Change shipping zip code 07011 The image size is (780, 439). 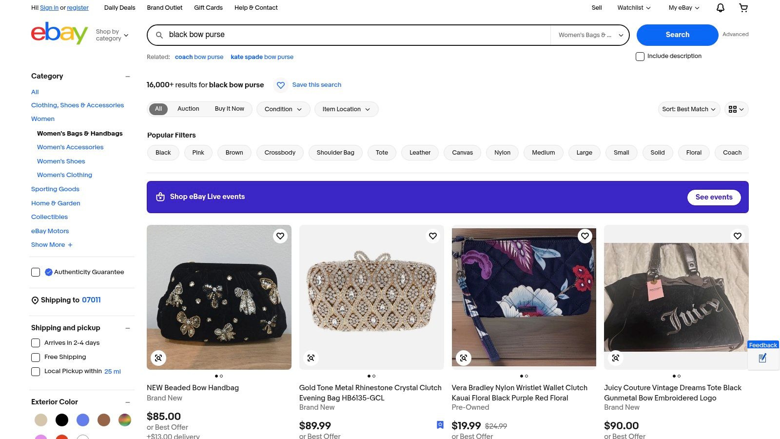click(91, 300)
